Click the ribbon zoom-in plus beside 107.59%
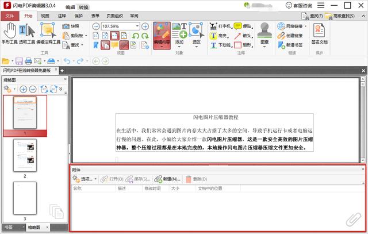368x234 pixels. [x=145, y=26]
